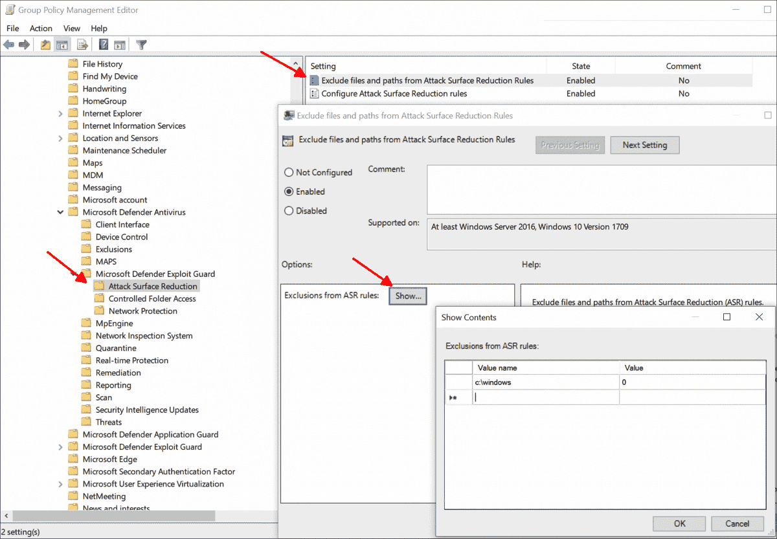
Task: Click the Forward navigation arrow
Action: click(x=24, y=44)
